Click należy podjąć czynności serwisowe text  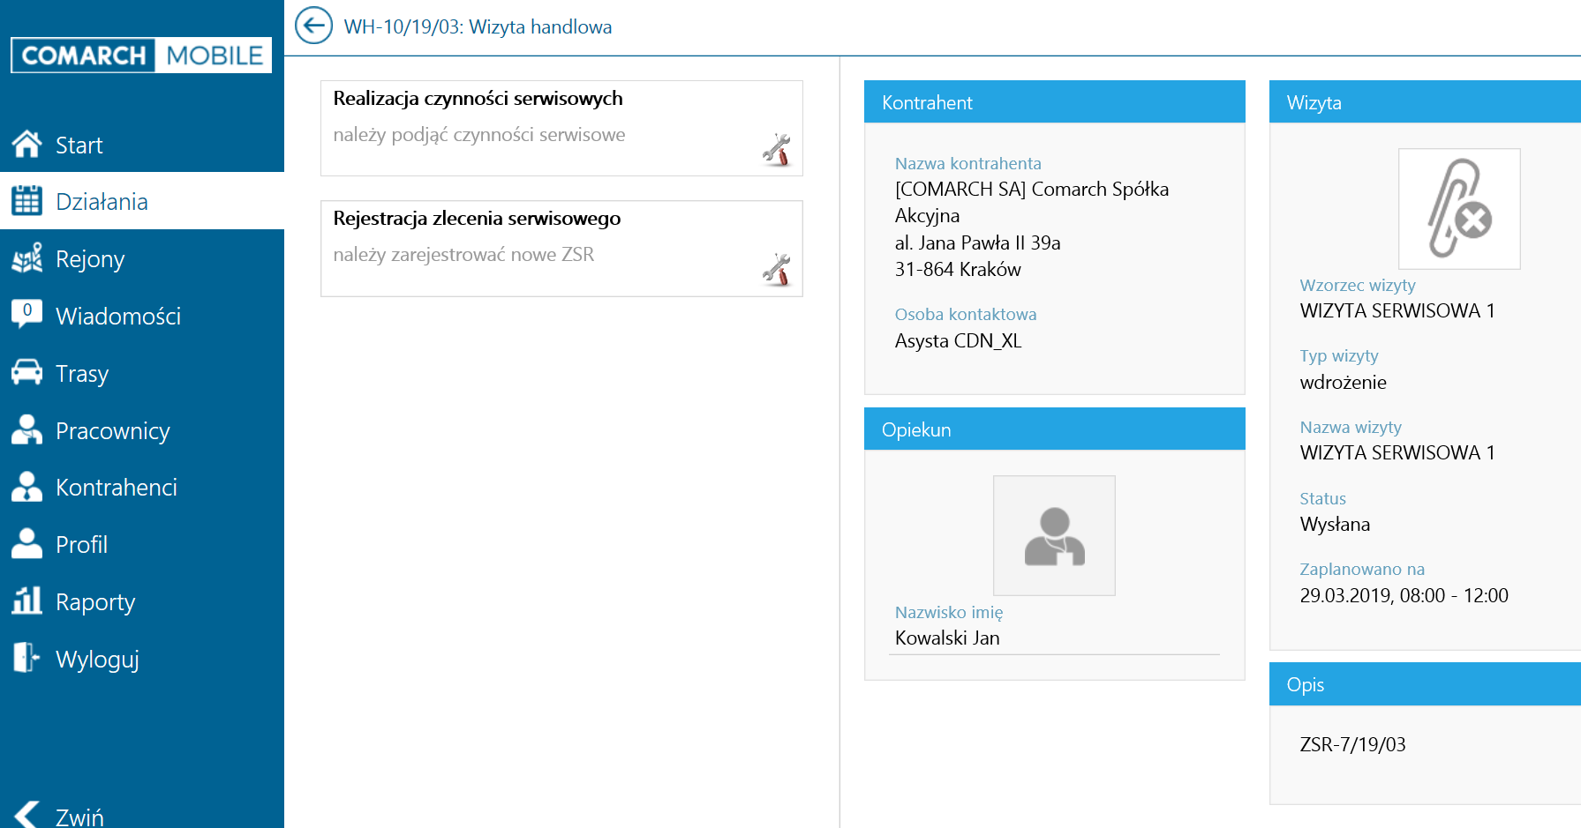pyautogui.click(x=479, y=134)
